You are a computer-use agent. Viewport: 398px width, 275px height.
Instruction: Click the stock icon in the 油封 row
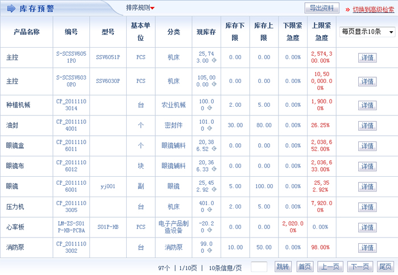pyautogui.click(x=210, y=129)
